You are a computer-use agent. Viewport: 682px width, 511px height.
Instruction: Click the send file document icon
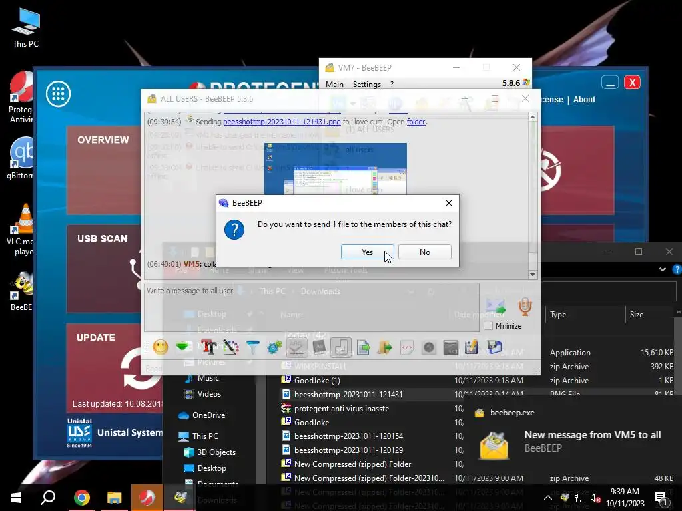[363, 347]
